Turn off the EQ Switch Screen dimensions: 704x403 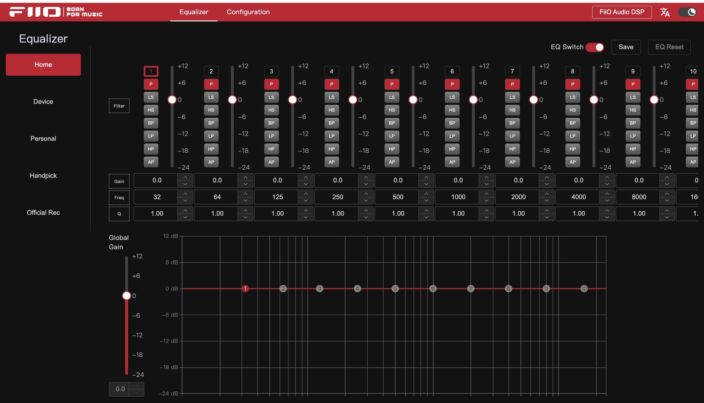[594, 47]
